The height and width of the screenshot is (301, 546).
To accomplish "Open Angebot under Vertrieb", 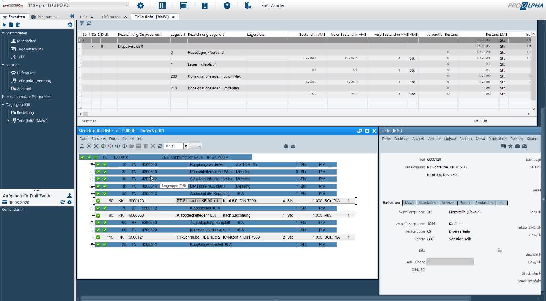I will pos(24,89).
